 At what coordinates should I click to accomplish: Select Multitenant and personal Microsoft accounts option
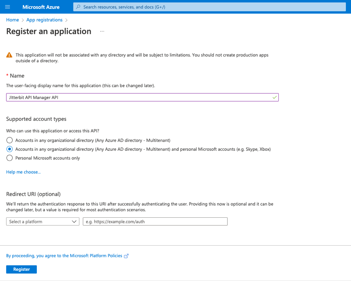(x=9, y=149)
